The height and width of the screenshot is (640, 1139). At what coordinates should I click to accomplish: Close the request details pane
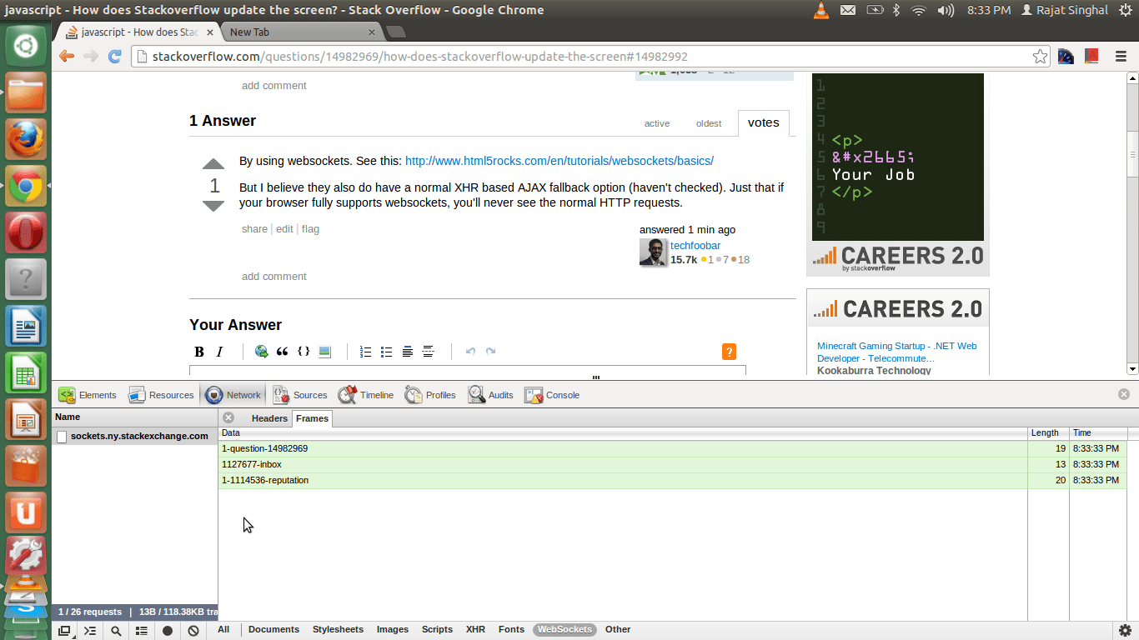pos(228,417)
